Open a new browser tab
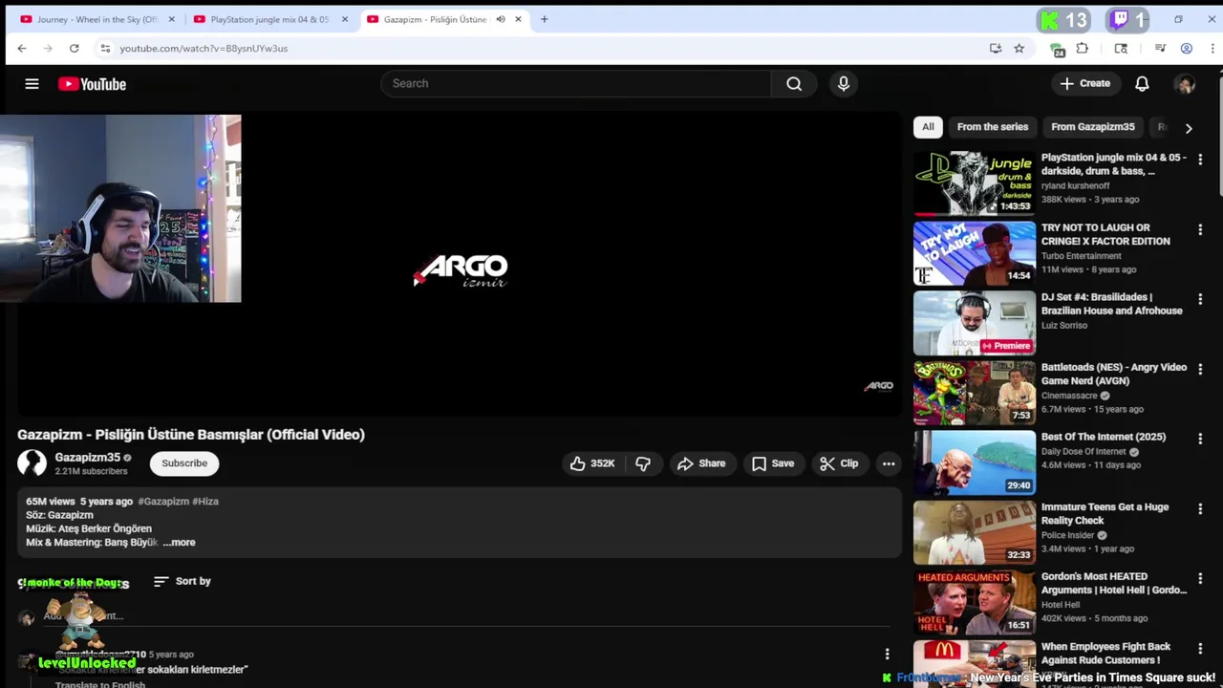Viewport: 1223px width, 688px height. (x=544, y=19)
